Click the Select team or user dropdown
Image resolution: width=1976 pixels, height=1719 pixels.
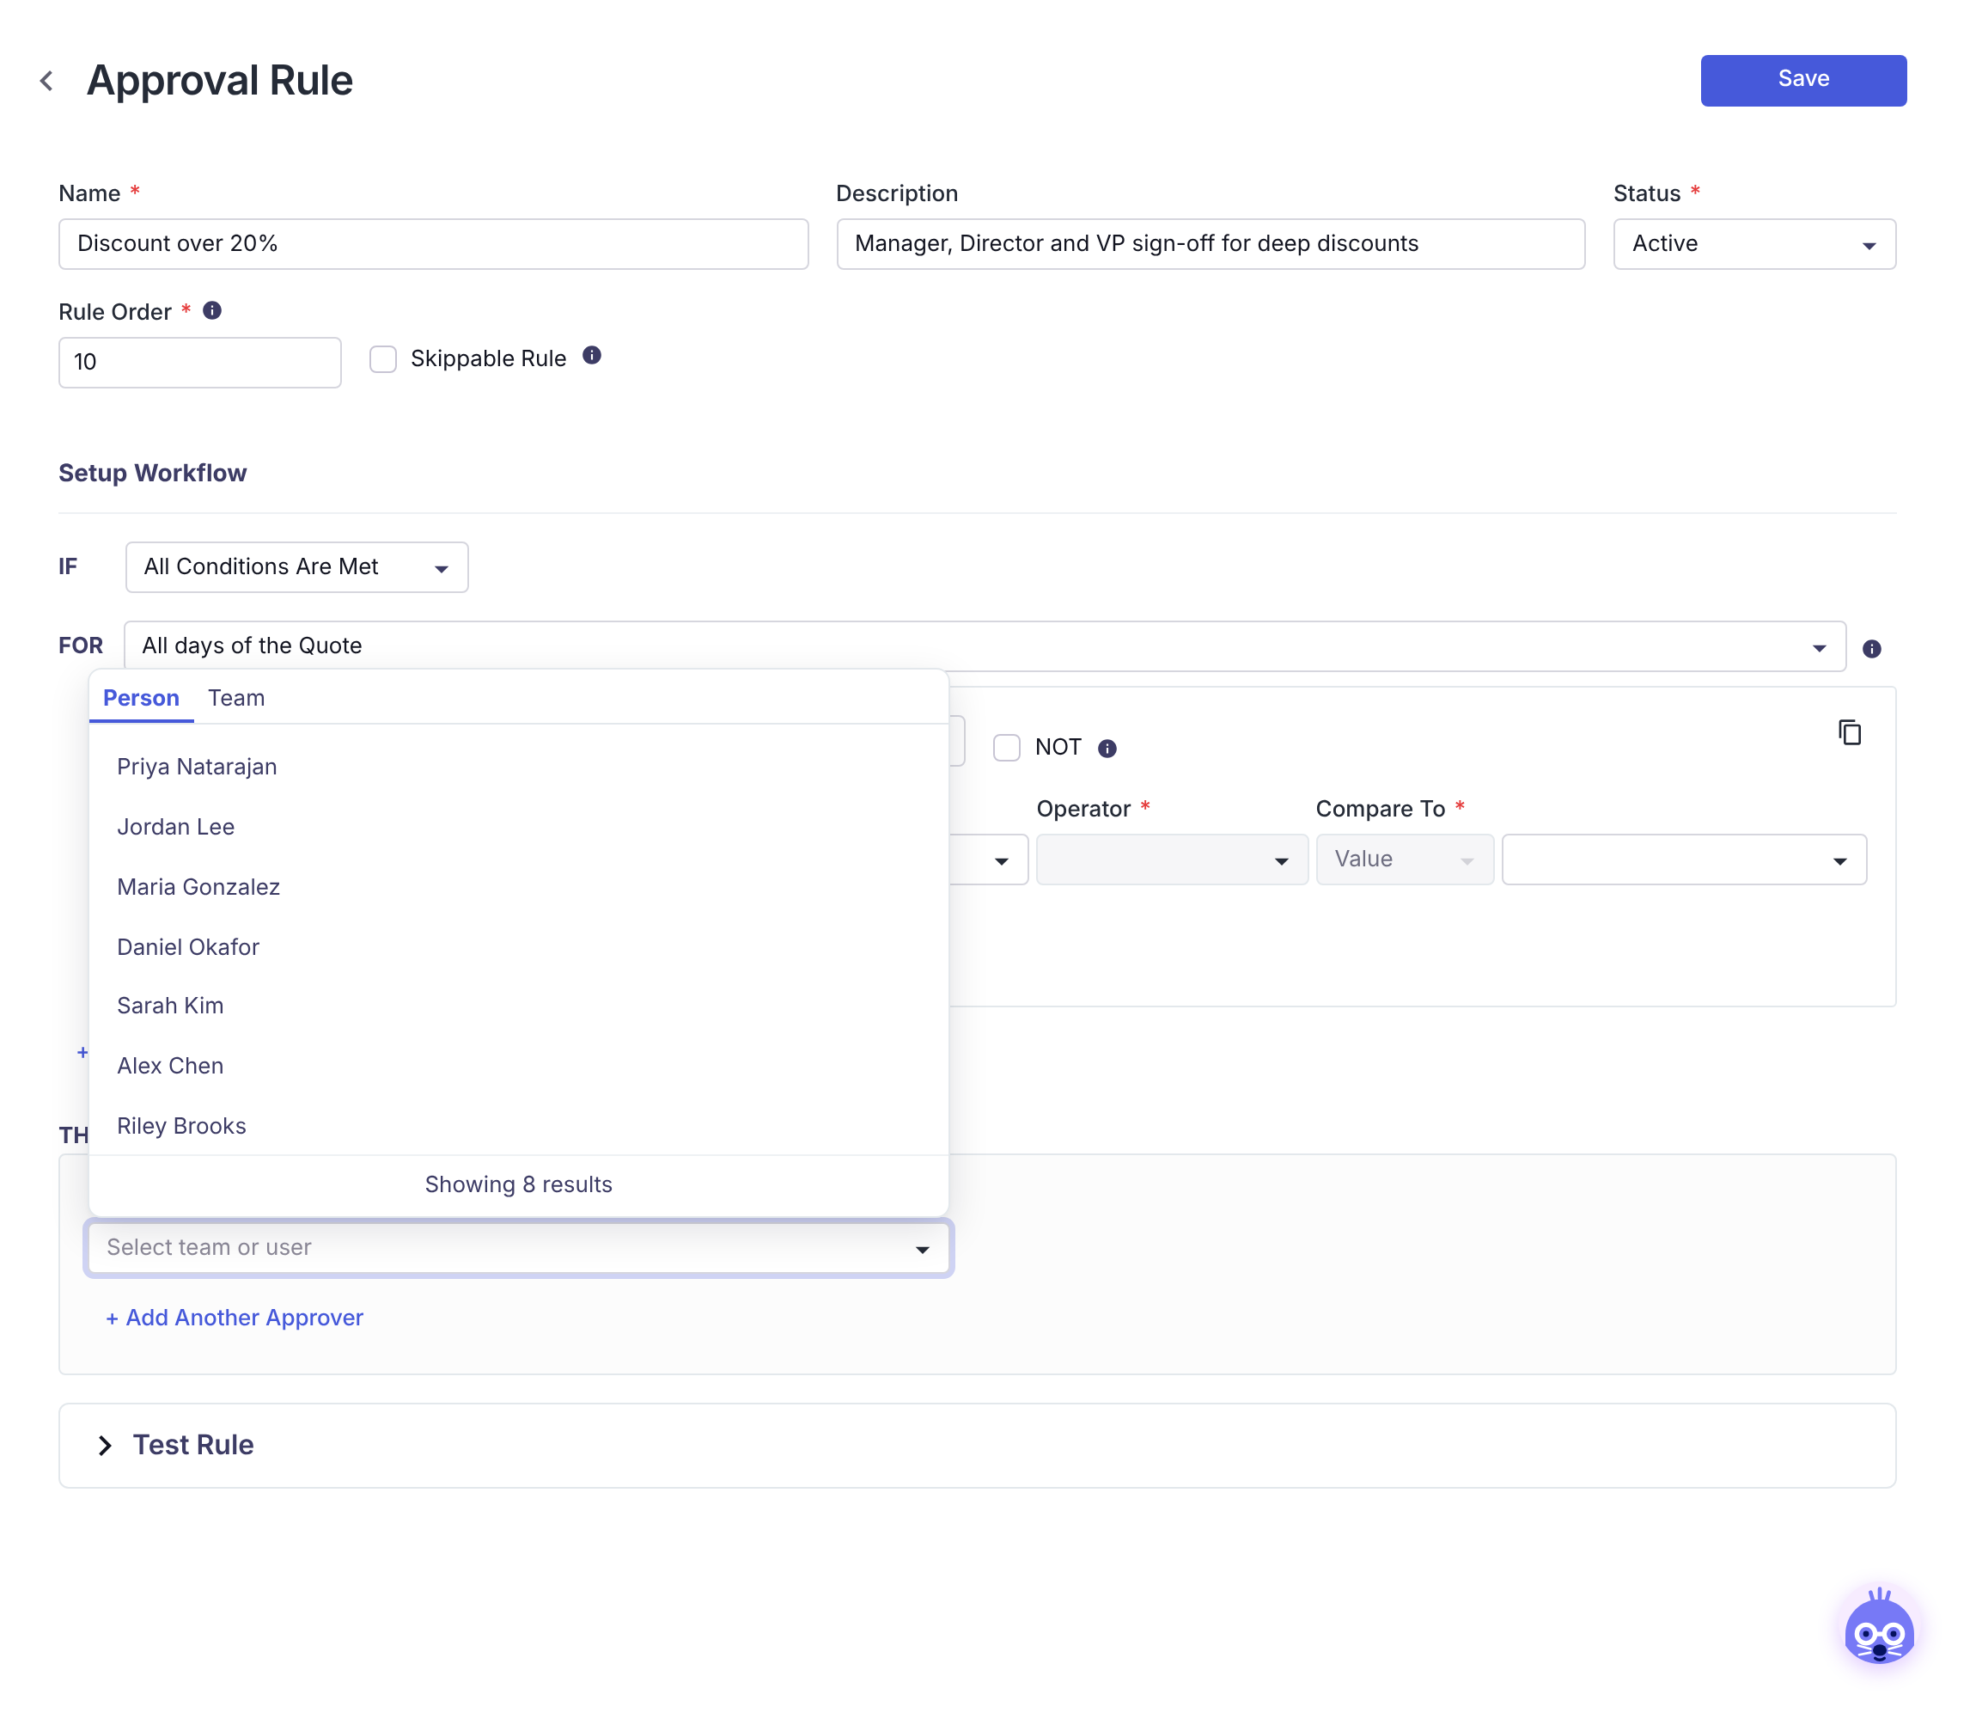519,1248
